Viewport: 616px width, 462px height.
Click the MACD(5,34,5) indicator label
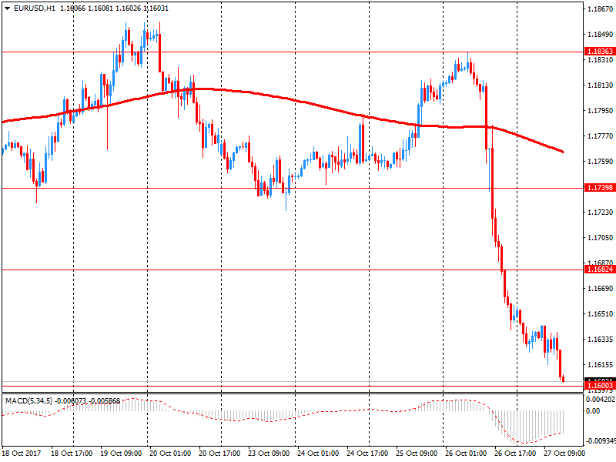pos(28,401)
